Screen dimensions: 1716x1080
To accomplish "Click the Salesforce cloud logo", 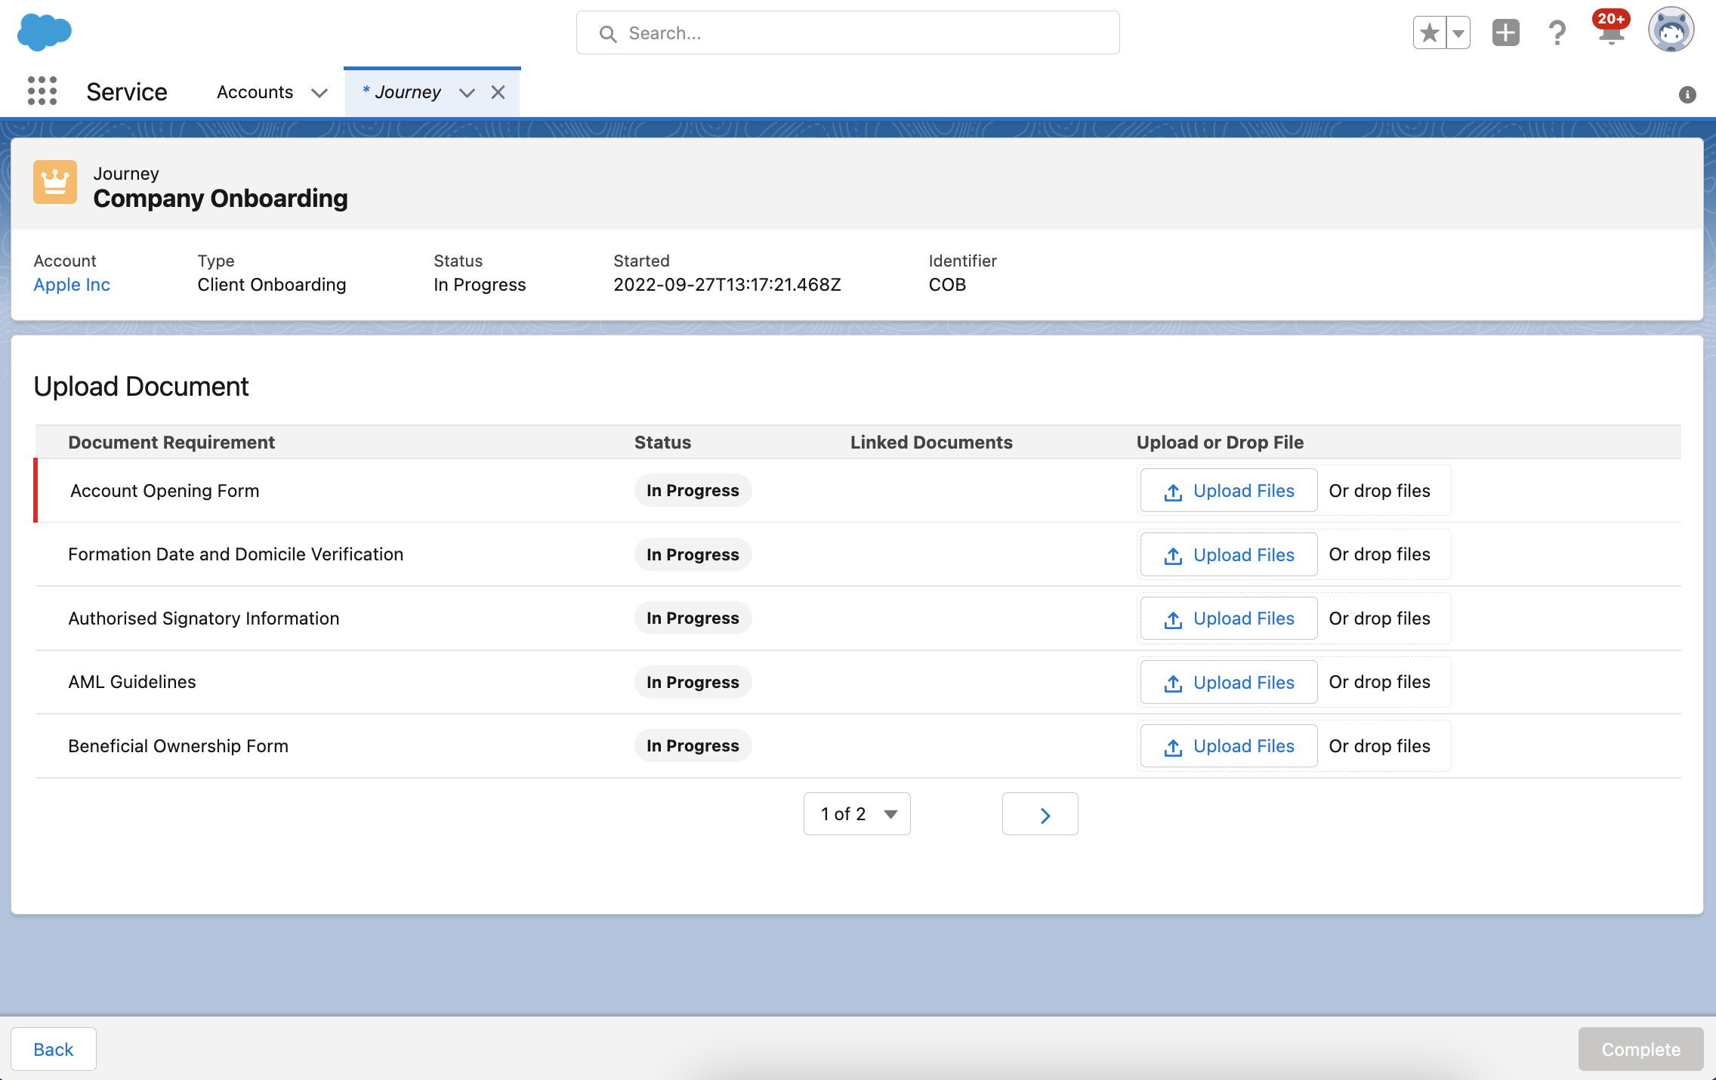I will click(x=44, y=32).
